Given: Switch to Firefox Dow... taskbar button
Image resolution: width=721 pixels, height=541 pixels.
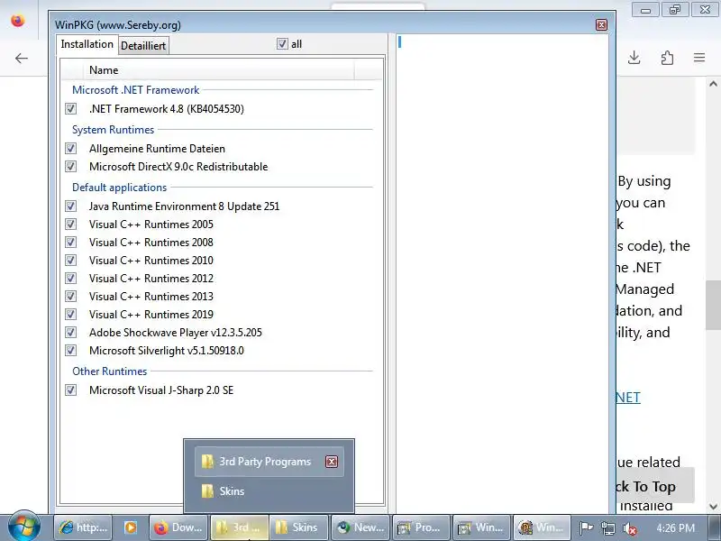Looking at the screenshot, I should pos(178,527).
